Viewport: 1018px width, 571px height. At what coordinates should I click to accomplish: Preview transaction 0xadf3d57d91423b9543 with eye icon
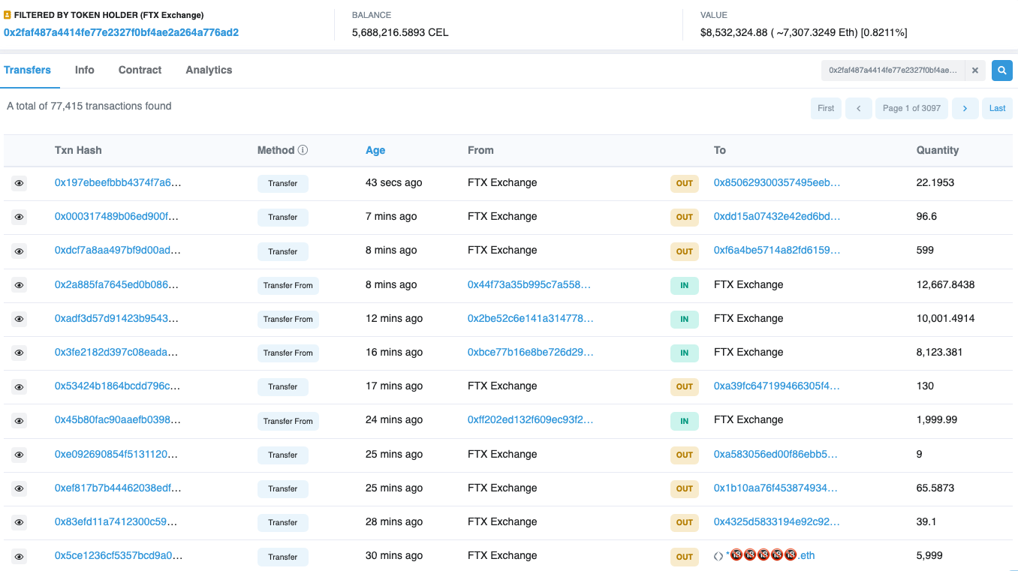(x=19, y=319)
